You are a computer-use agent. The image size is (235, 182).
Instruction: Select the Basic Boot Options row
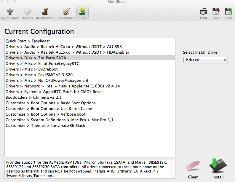[x=90, y=103]
